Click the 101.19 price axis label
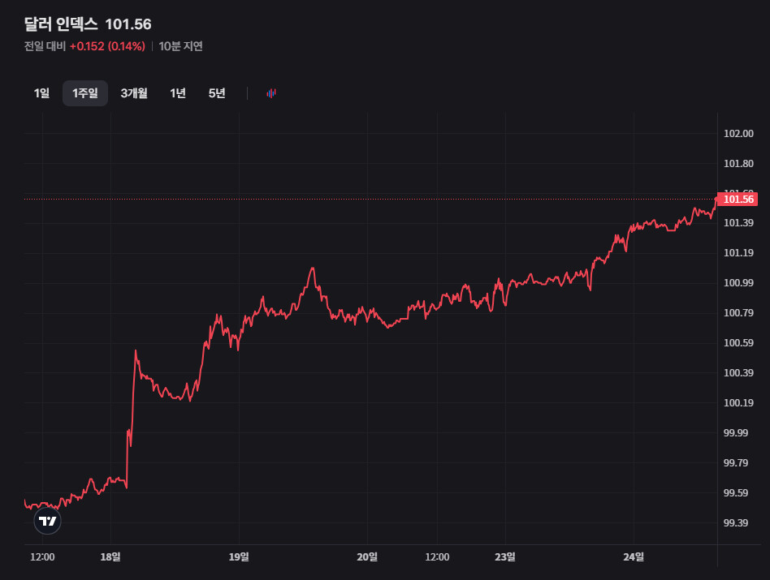This screenshot has width=770, height=580. (738, 252)
